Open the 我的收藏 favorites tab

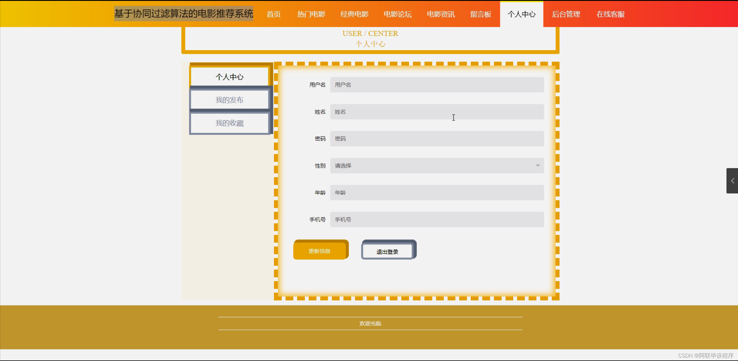pos(230,123)
